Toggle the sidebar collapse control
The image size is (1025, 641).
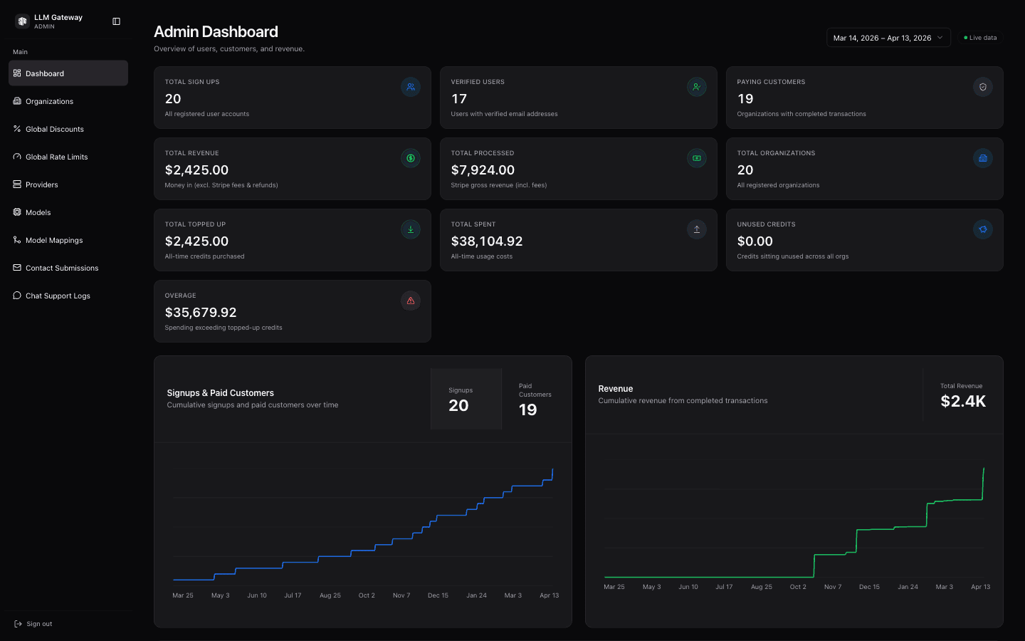[x=116, y=21]
